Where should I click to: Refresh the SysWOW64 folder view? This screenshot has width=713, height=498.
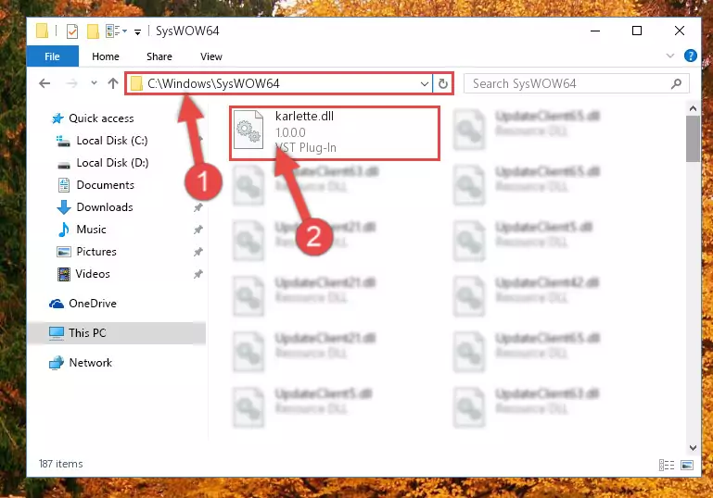pos(442,83)
